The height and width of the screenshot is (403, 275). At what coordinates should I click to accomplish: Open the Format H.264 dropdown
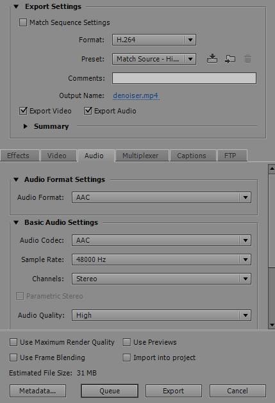click(154, 40)
